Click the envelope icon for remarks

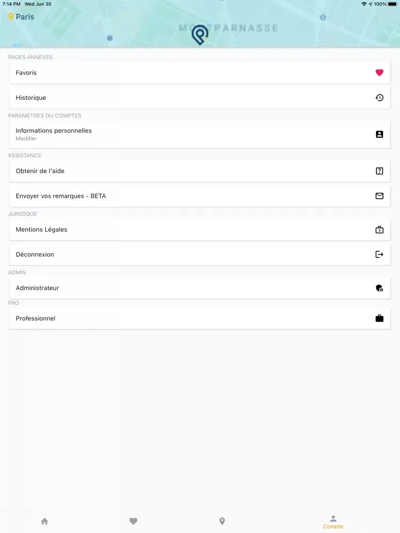[x=379, y=196]
